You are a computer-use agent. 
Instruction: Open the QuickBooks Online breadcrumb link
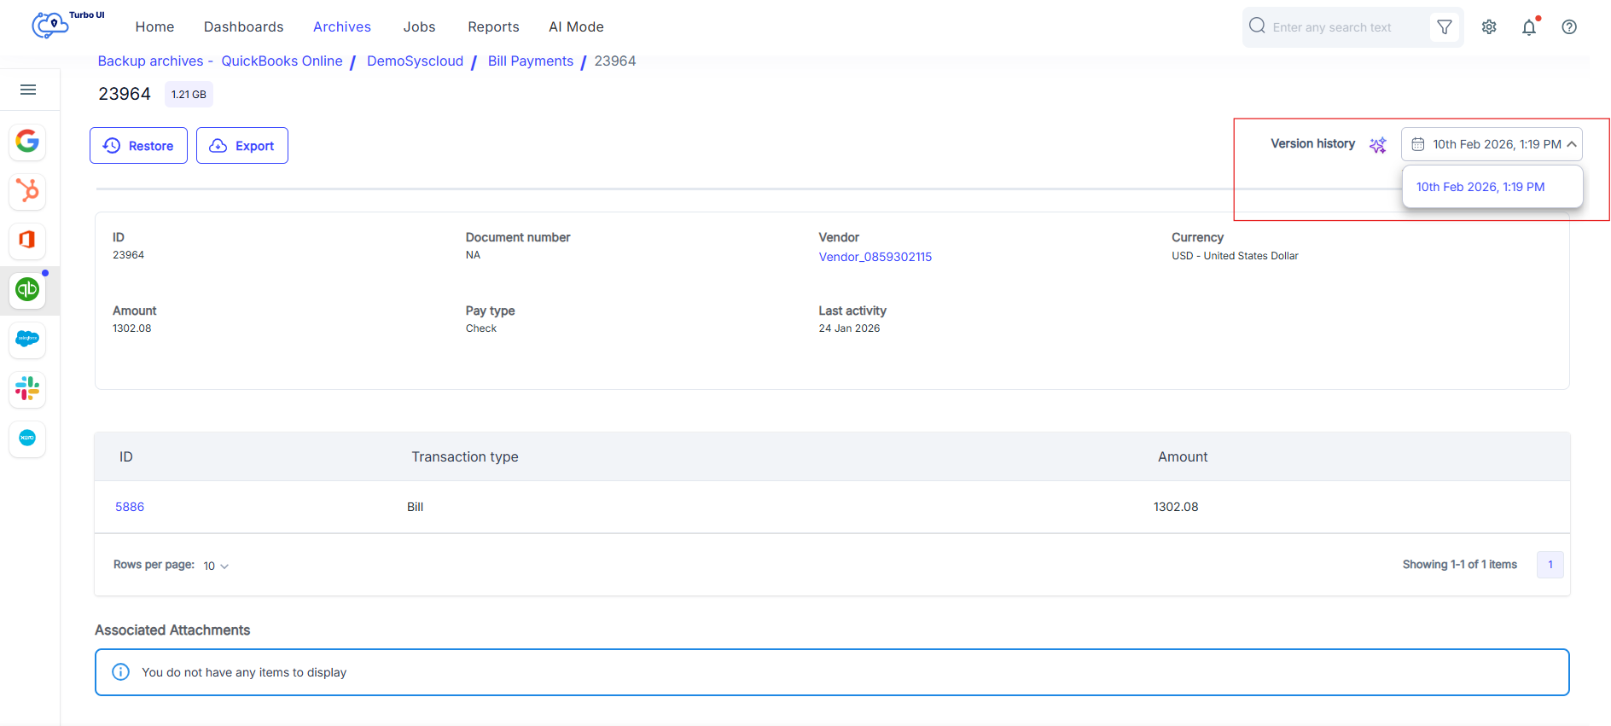pyautogui.click(x=282, y=61)
